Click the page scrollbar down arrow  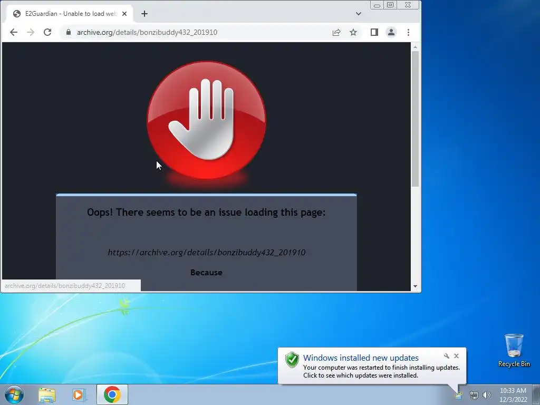pyautogui.click(x=415, y=286)
